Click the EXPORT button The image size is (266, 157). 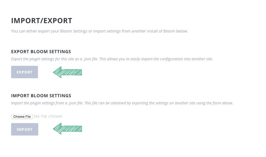point(24,72)
